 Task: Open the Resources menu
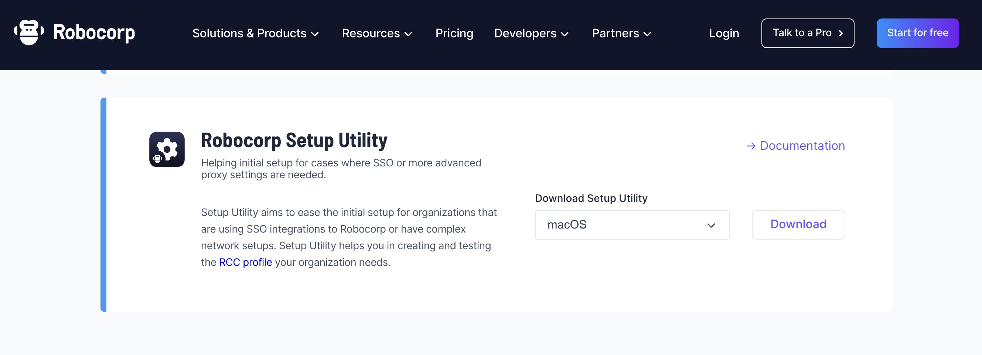pos(377,33)
